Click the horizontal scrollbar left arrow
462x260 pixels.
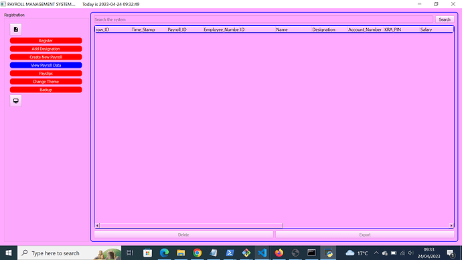pyautogui.click(x=97, y=226)
